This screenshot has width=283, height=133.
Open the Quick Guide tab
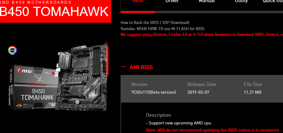click(273, 1)
